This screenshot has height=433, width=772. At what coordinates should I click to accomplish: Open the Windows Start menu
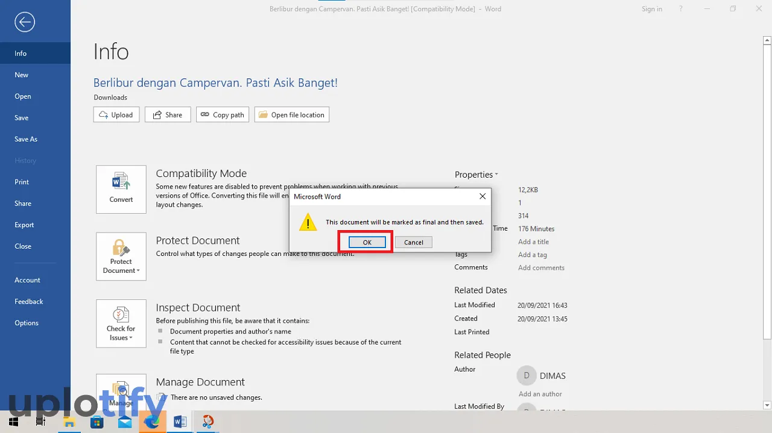(13, 422)
